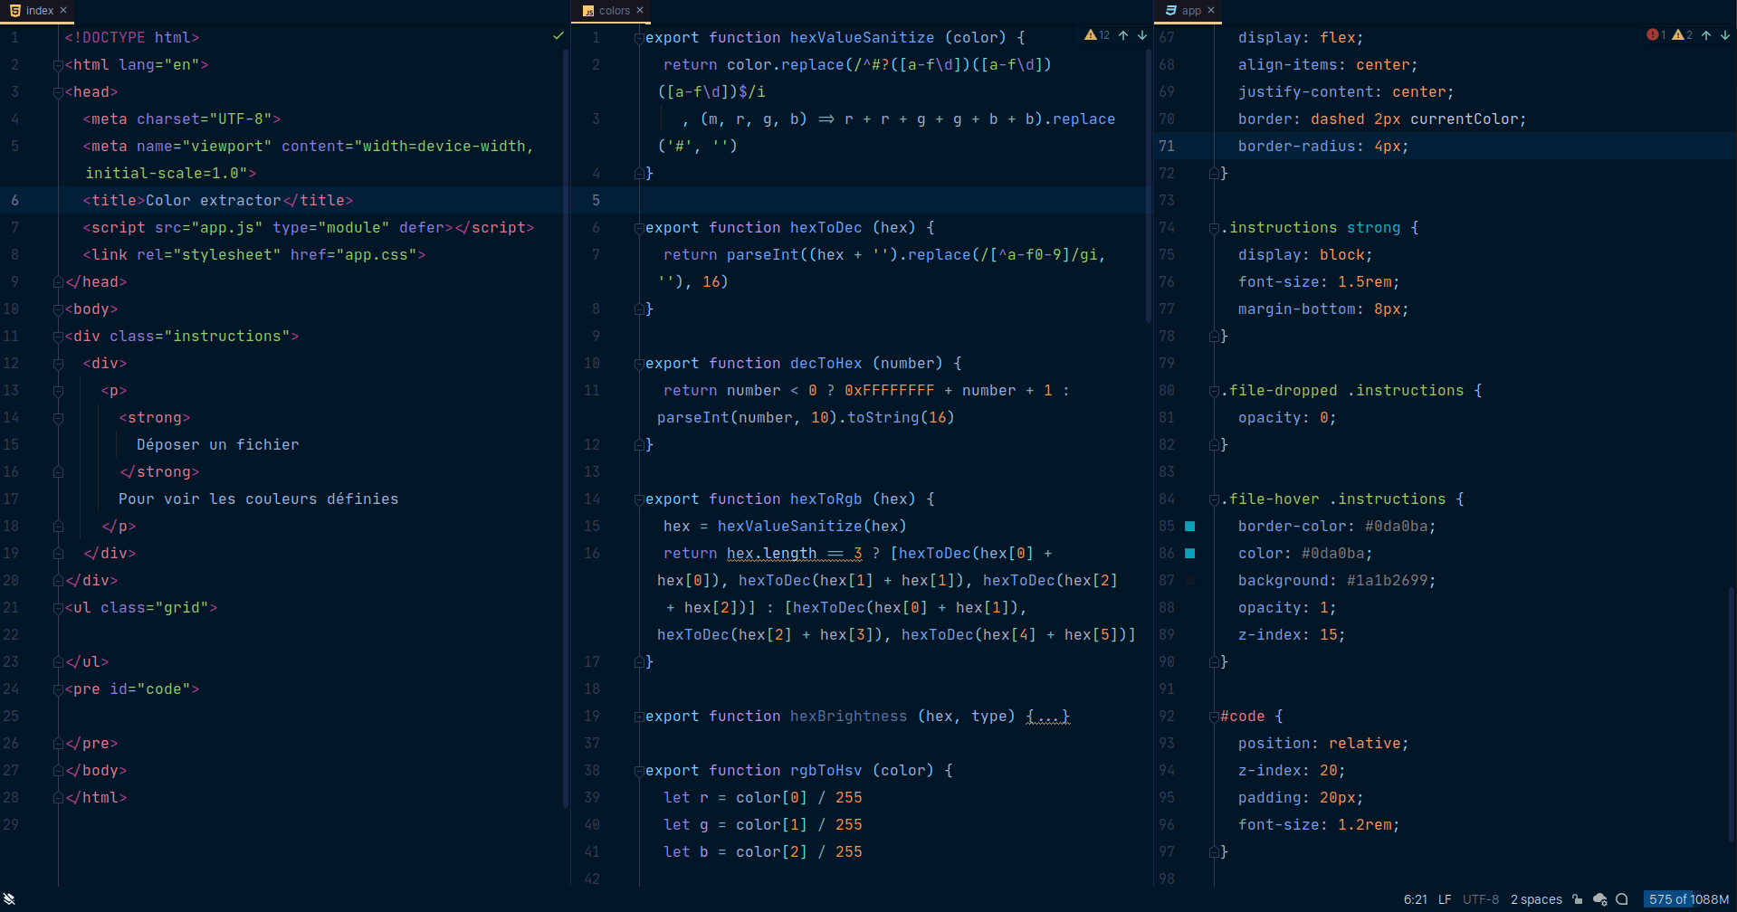Open the 2 spaces indent settings
Image resolution: width=1737 pixels, height=912 pixels.
[1536, 899]
